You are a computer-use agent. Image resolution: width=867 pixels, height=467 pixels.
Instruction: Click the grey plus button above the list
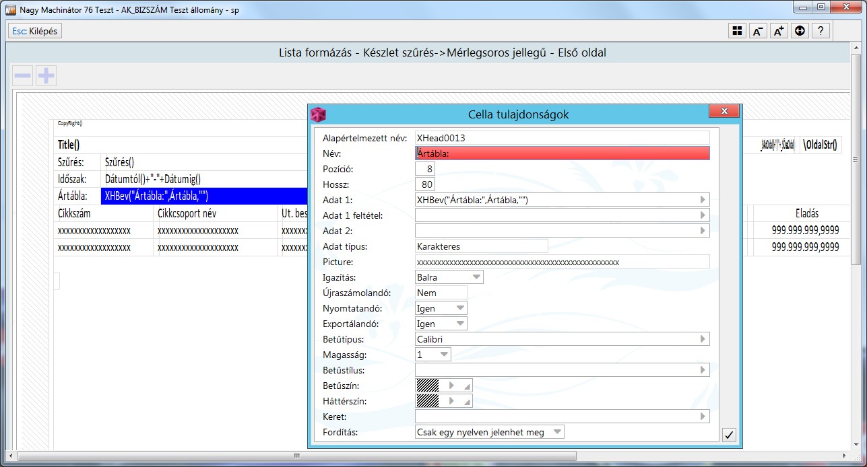(x=46, y=76)
